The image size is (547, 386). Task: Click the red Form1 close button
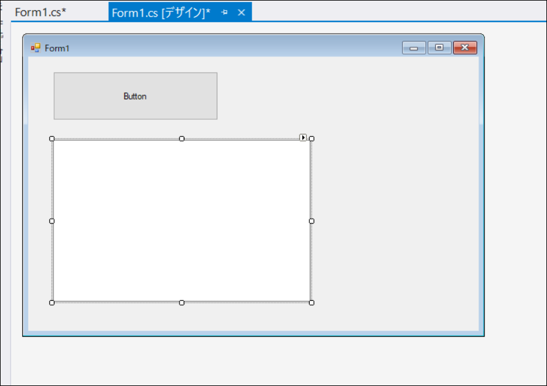click(465, 48)
